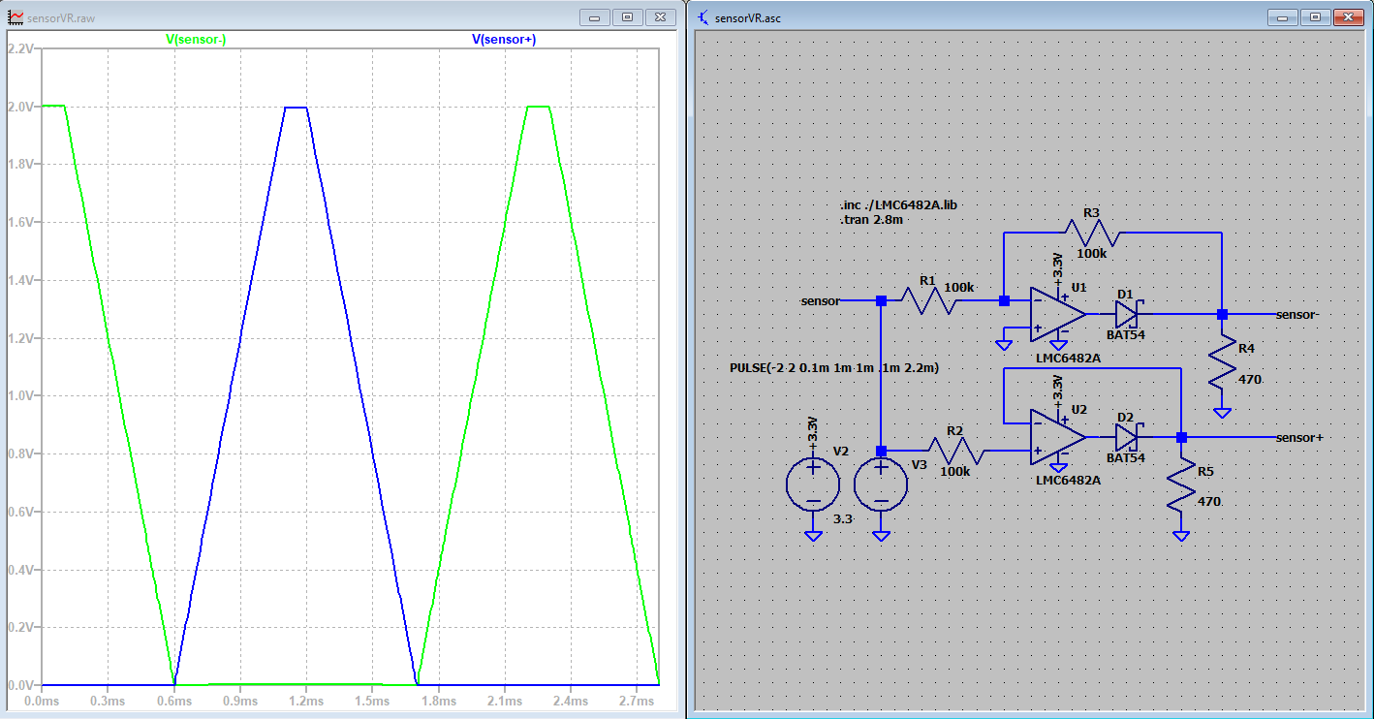
Task: Open the sensorVR.raw window system icon
Action: click(15, 17)
